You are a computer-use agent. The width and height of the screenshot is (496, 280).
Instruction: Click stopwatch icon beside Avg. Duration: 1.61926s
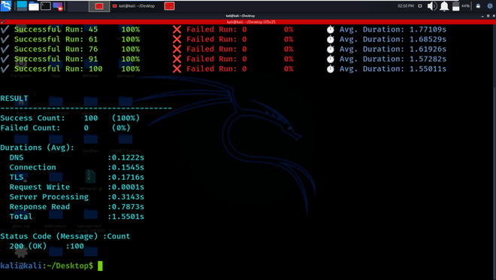point(330,49)
